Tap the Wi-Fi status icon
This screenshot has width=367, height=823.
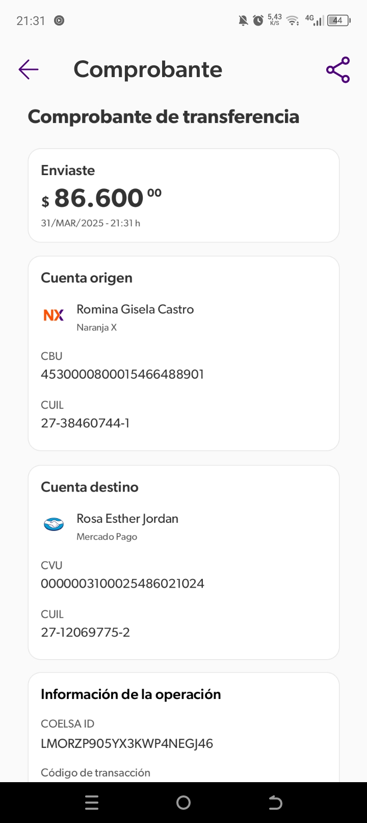pos(293,20)
